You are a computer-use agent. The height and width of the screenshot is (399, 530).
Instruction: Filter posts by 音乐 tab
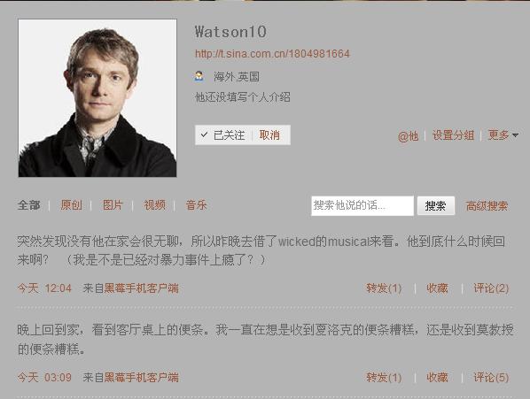click(x=196, y=205)
